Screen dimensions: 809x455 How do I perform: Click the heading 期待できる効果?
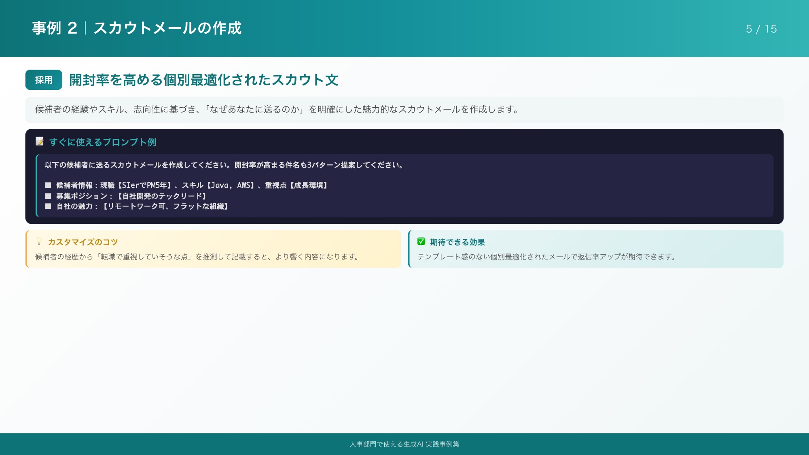457,242
